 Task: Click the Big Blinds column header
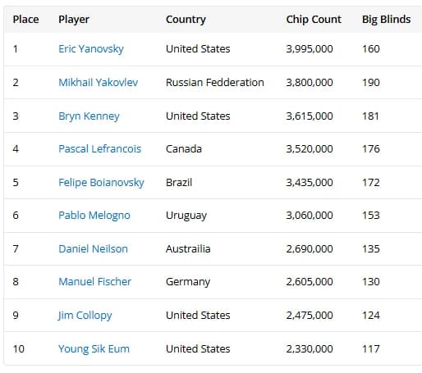click(386, 20)
